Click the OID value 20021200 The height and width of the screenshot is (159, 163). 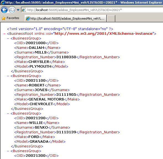[36, 118]
